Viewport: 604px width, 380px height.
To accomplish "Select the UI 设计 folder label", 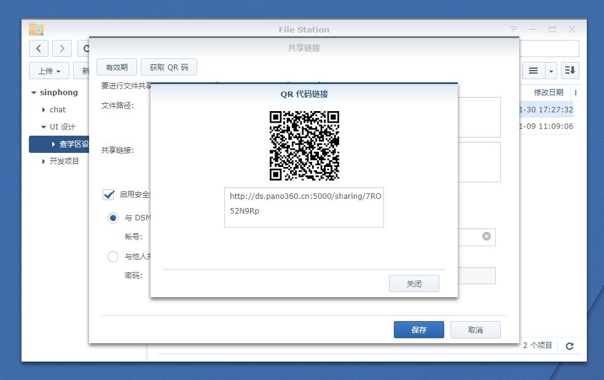I will click(63, 127).
